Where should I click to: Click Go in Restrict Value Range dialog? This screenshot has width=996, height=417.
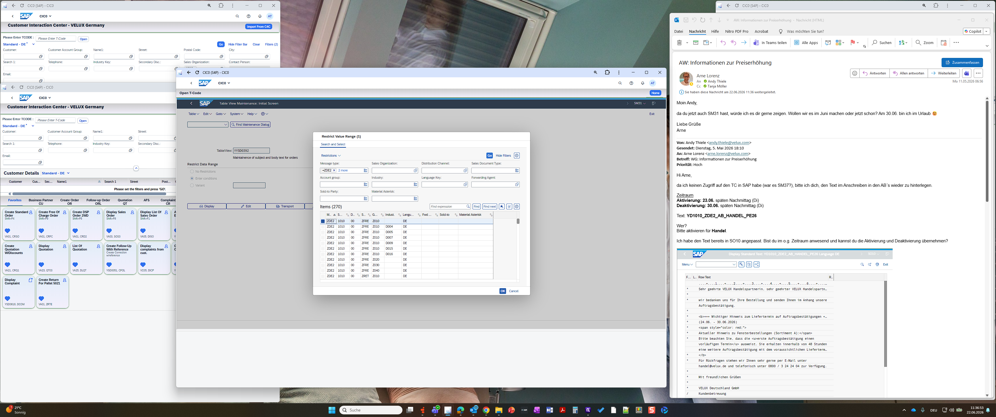(x=490, y=156)
